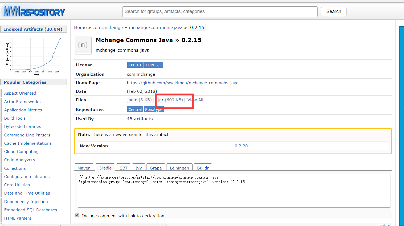
Task: Open Cloud Computing category
Action: tap(21, 152)
